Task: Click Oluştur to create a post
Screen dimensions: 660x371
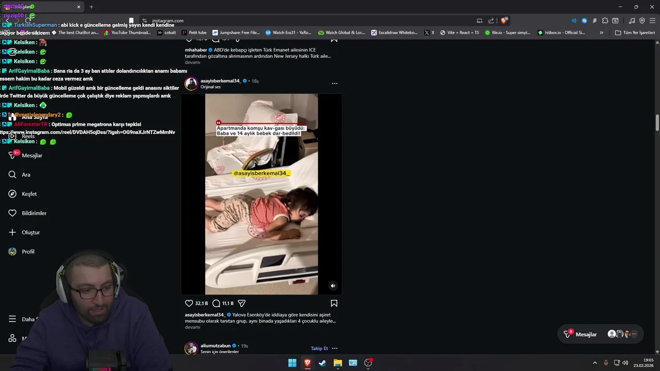Action: pos(24,232)
